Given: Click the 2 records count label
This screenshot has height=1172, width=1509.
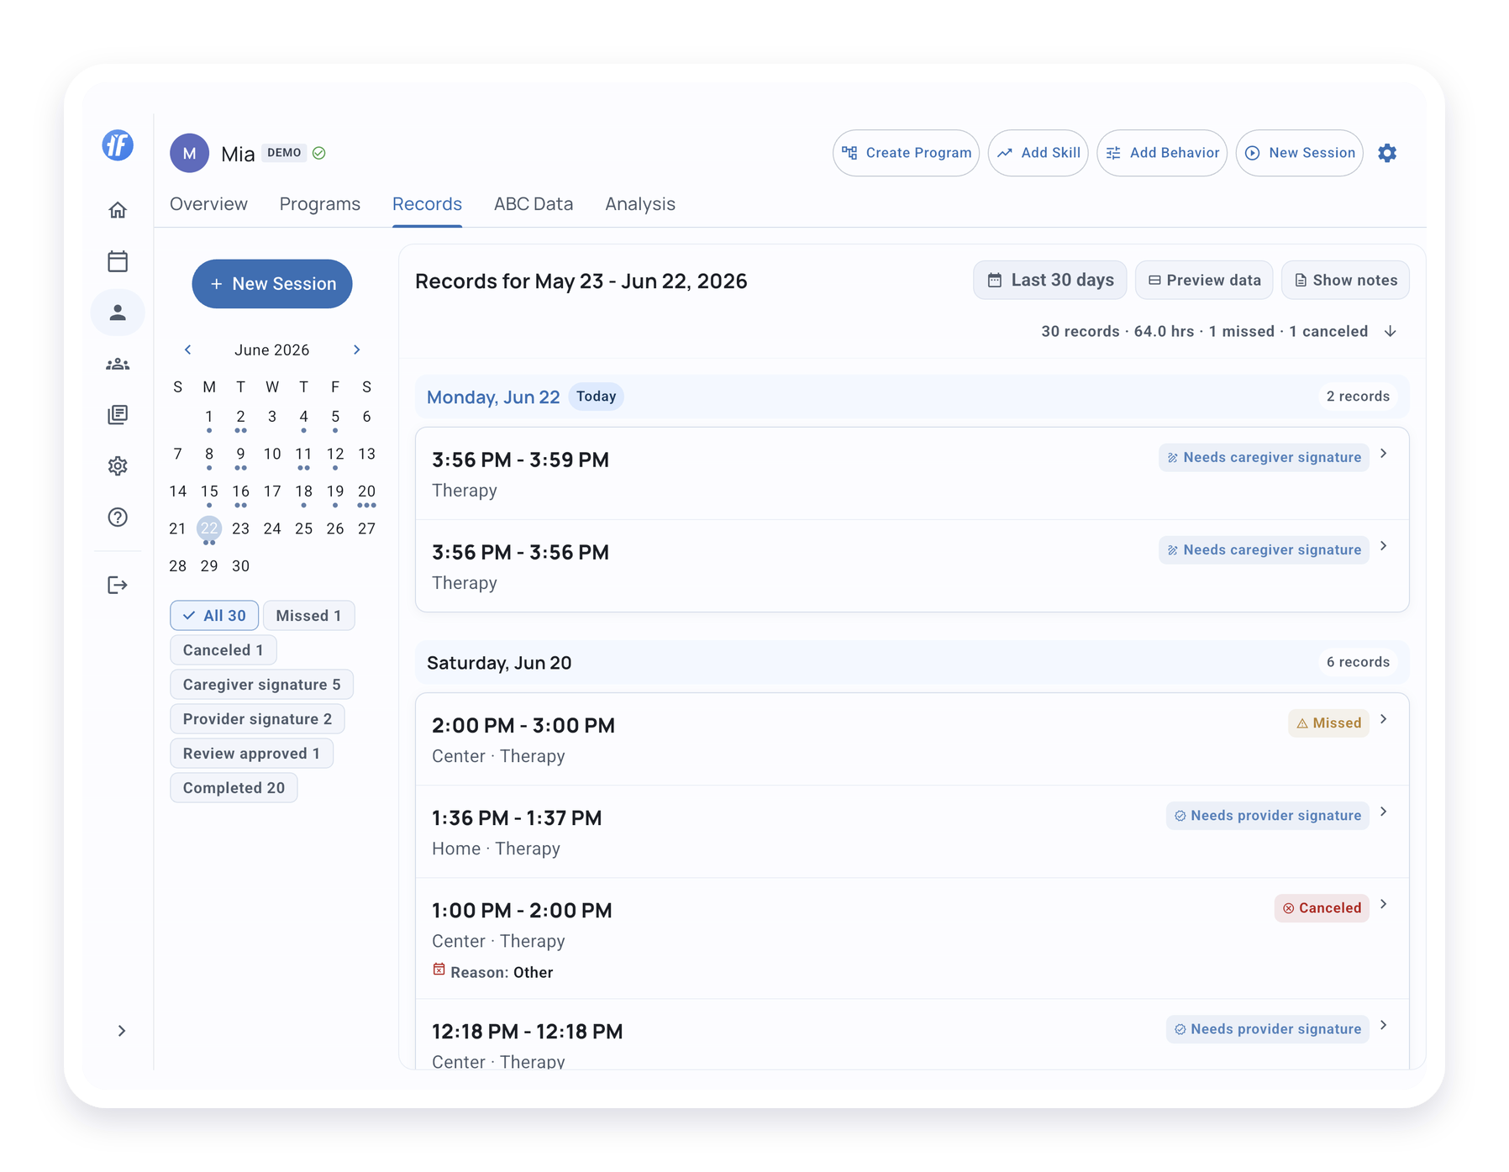Looking at the screenshot, I should (1358, 397).
